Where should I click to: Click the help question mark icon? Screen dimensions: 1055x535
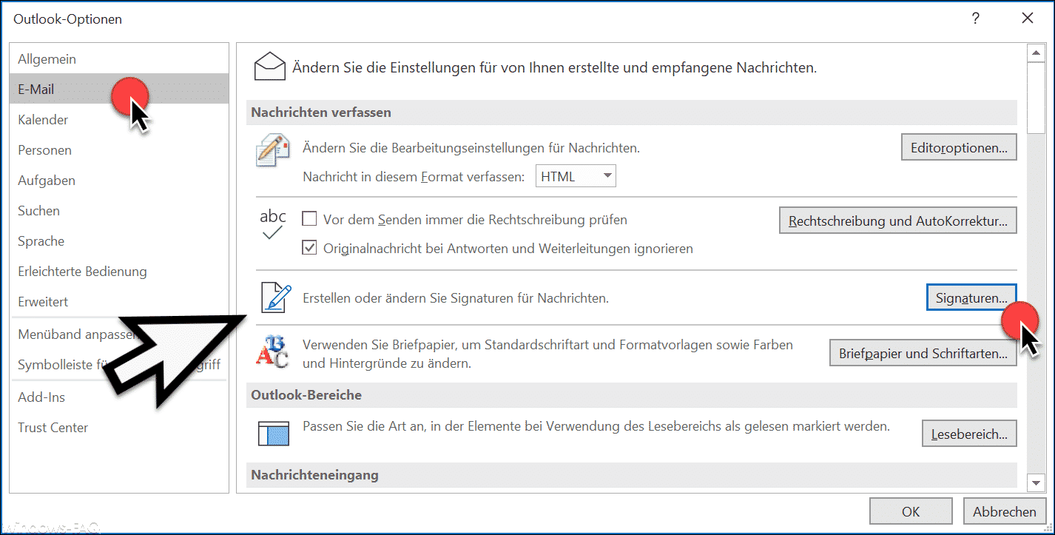(x=976, y=18)
